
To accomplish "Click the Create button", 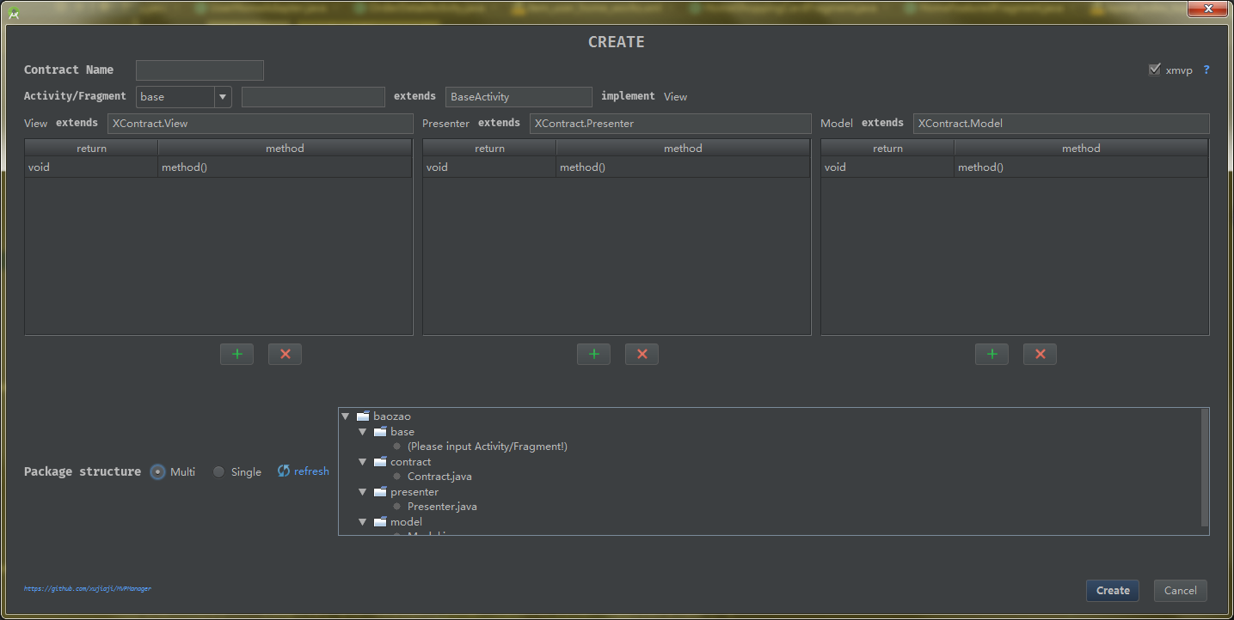I will click(x=1113, y=590).
